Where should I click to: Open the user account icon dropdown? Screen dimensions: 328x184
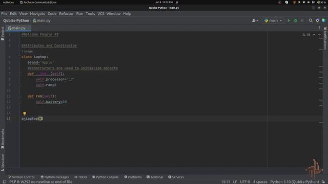coord(255,20)
